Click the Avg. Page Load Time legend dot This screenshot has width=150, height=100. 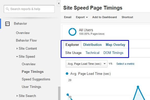pyautogui.click(x=67, y=74)
